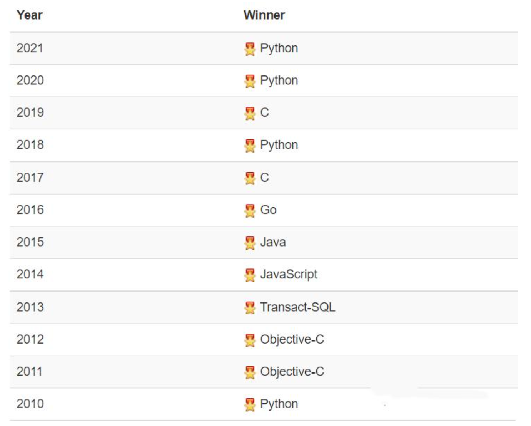Image resolution: width=531 pixels, height=426 pixels.
Task: Click the medal icon in the 2020 row
Action: [x=250, y=81]
